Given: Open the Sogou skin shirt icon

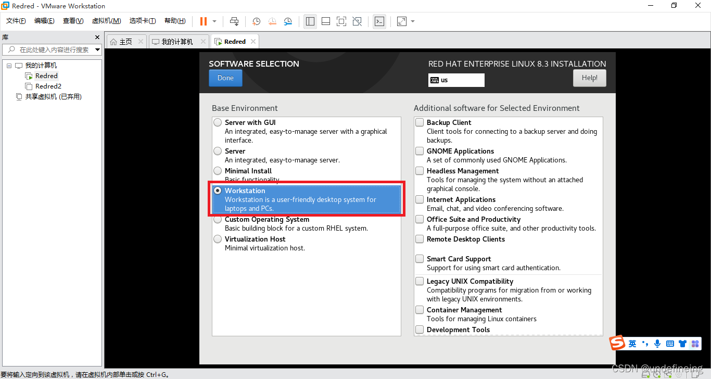Looking at the screenshot, I should tap(682, 344).
